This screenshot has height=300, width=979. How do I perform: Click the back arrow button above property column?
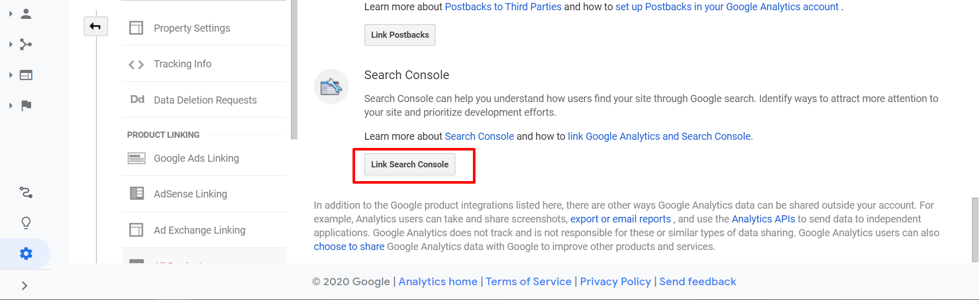click(x=96, y=27)
